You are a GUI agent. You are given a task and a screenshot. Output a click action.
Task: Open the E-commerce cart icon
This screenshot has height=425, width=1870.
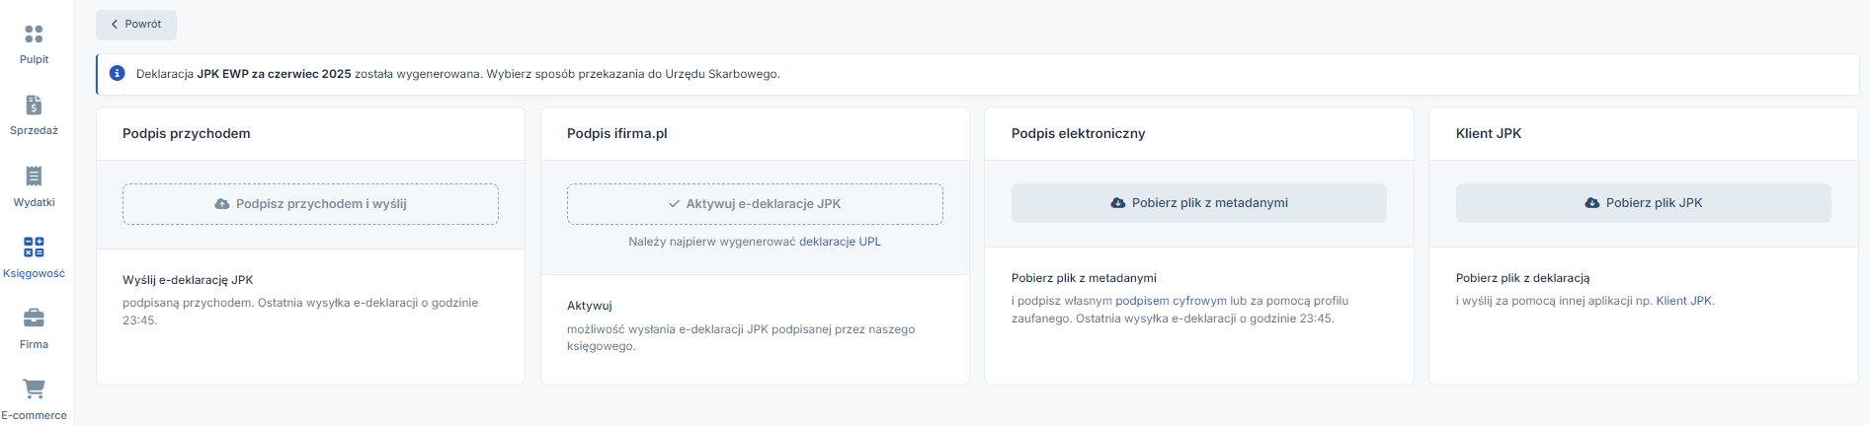34,389
